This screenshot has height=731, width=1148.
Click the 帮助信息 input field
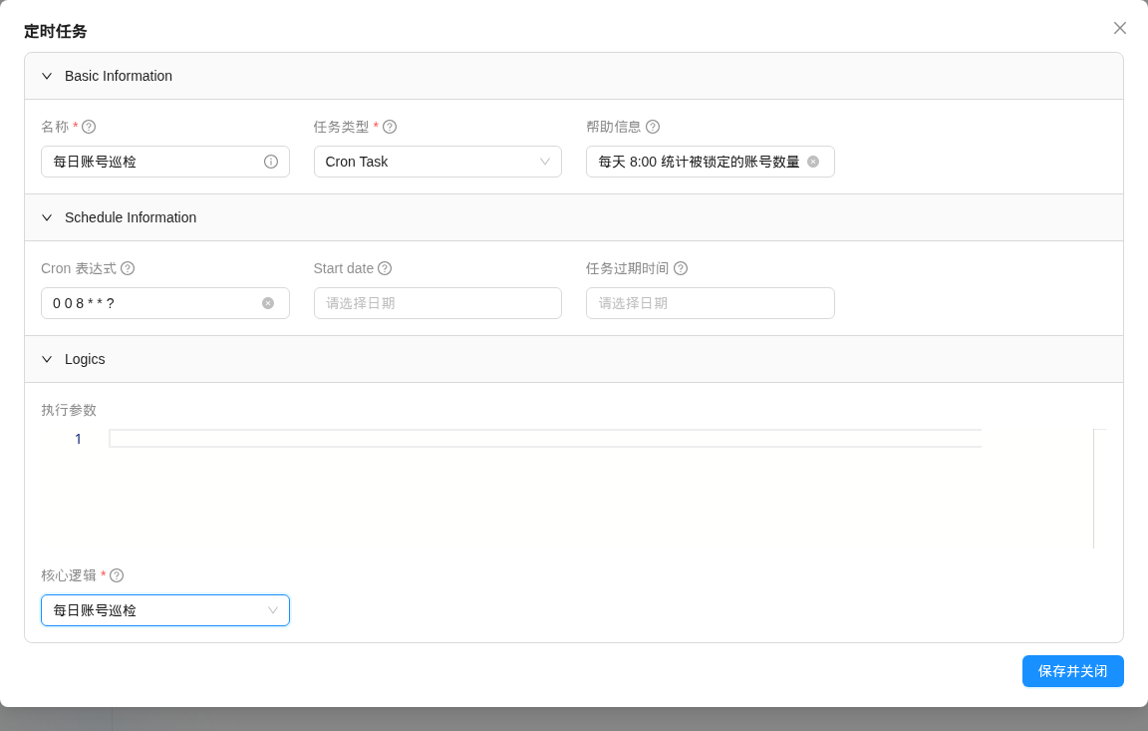point(711,162)
